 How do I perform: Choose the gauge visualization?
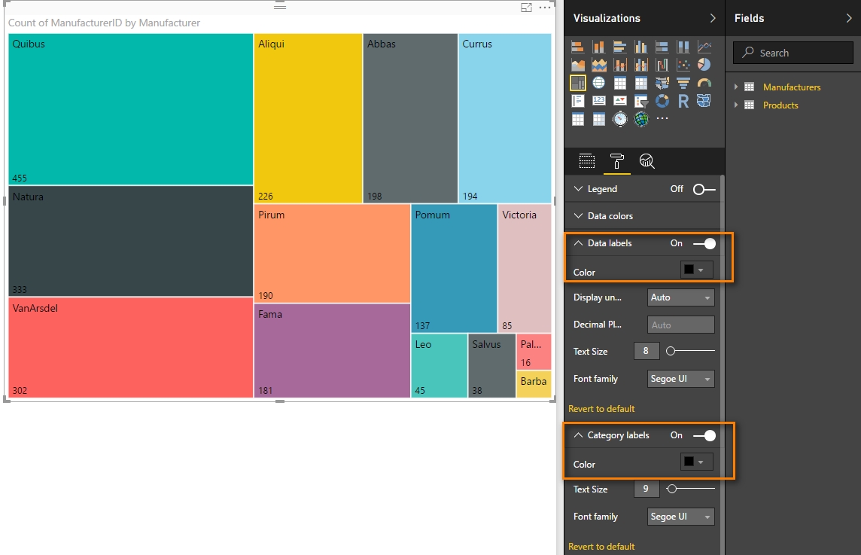[x=704, y=83]
